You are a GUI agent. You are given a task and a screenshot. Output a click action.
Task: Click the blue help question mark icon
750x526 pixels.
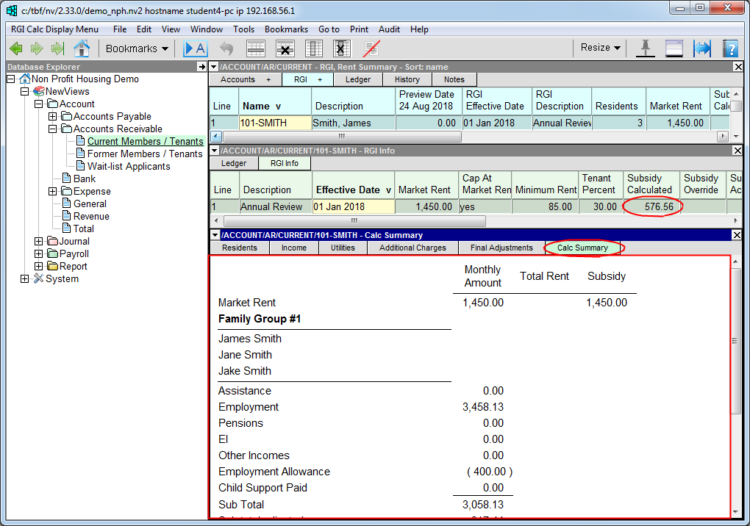pos(730,48)
